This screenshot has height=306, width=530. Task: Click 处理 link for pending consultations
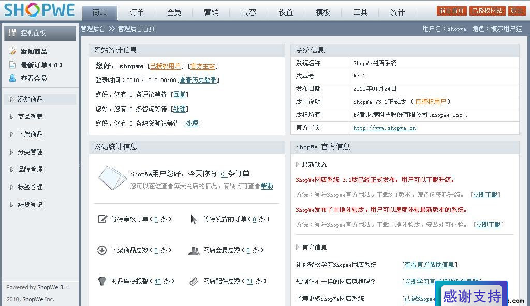point(179,109)
